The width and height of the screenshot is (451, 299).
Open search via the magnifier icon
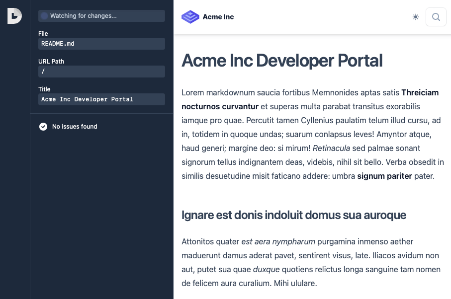click(436, 16)
